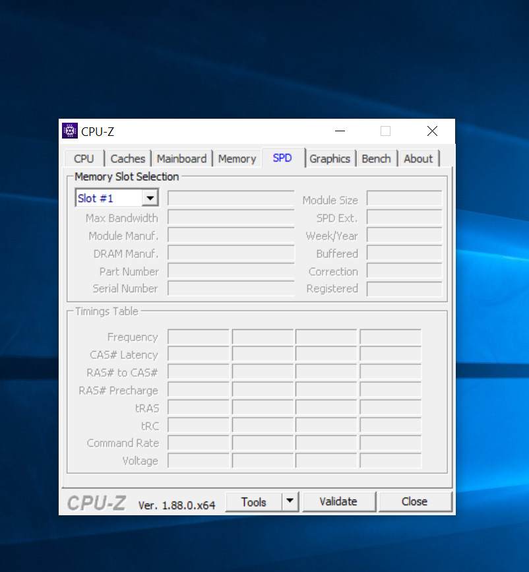529x572 pixels.
Task: Switch to the Bench tab
Action: point(376,159)
